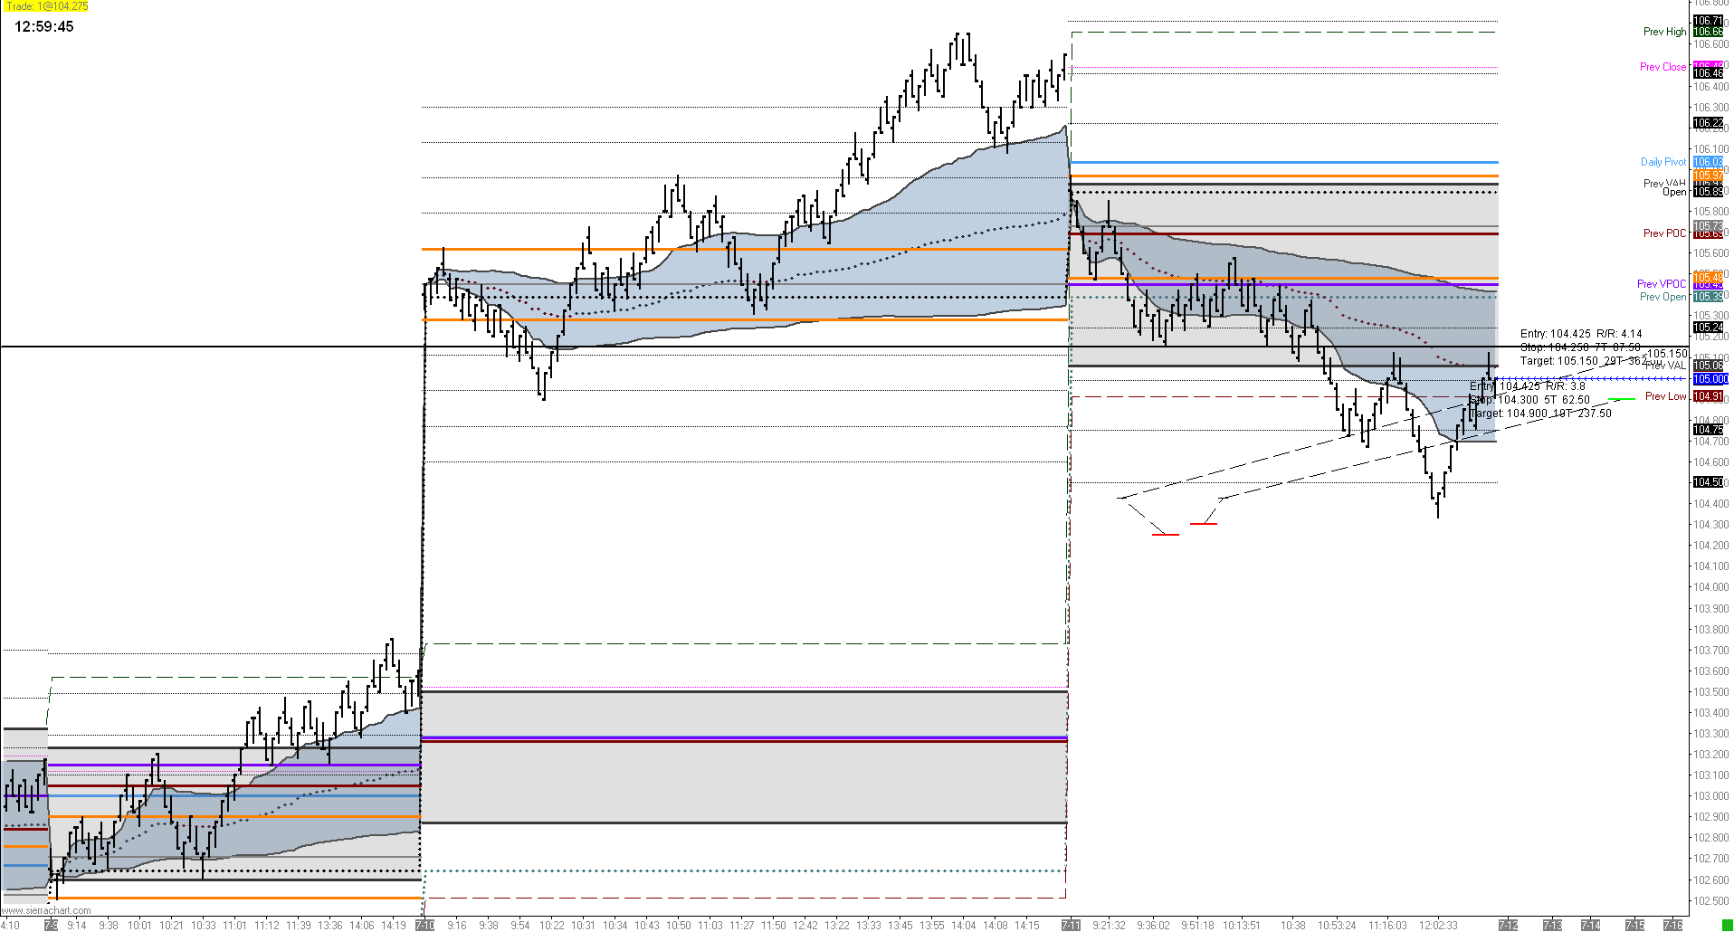Click the 12:59:45 clock readout

pos(44,27)
